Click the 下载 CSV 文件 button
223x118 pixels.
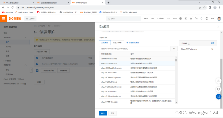click(42, 52)
